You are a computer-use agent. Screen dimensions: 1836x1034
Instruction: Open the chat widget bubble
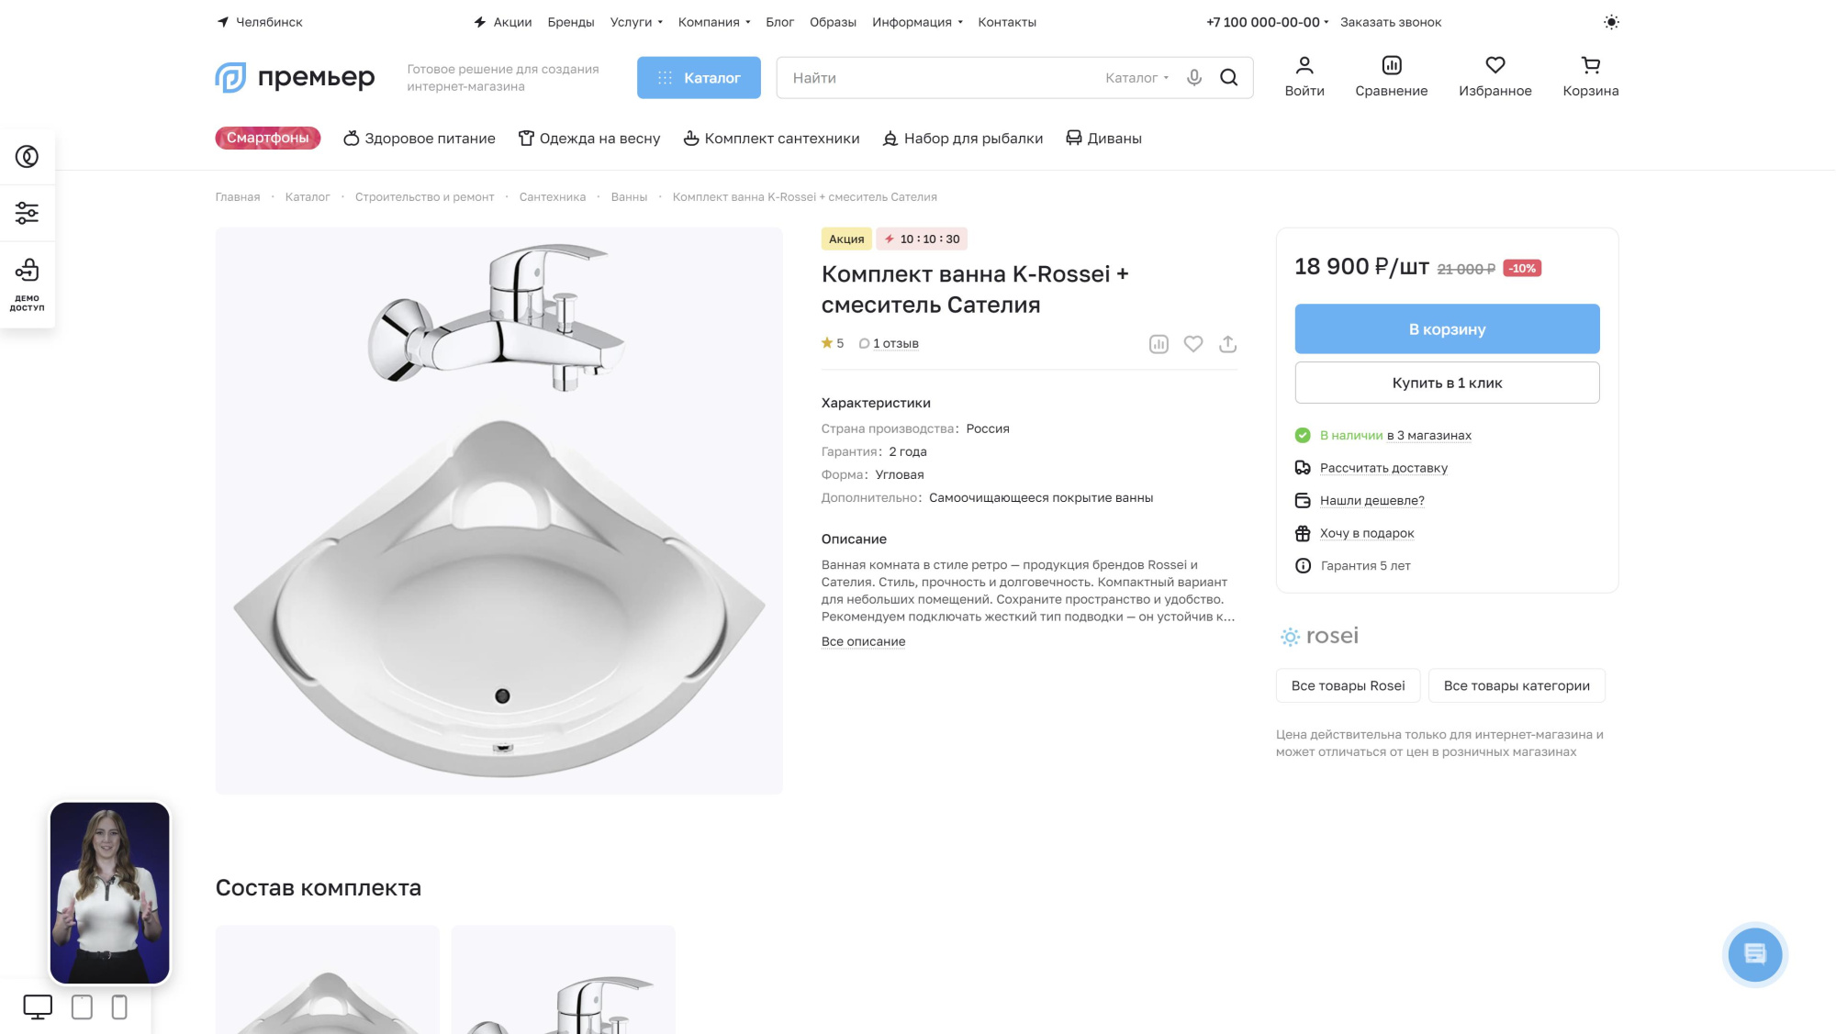pyautogui.click(x=1754, y=954)
